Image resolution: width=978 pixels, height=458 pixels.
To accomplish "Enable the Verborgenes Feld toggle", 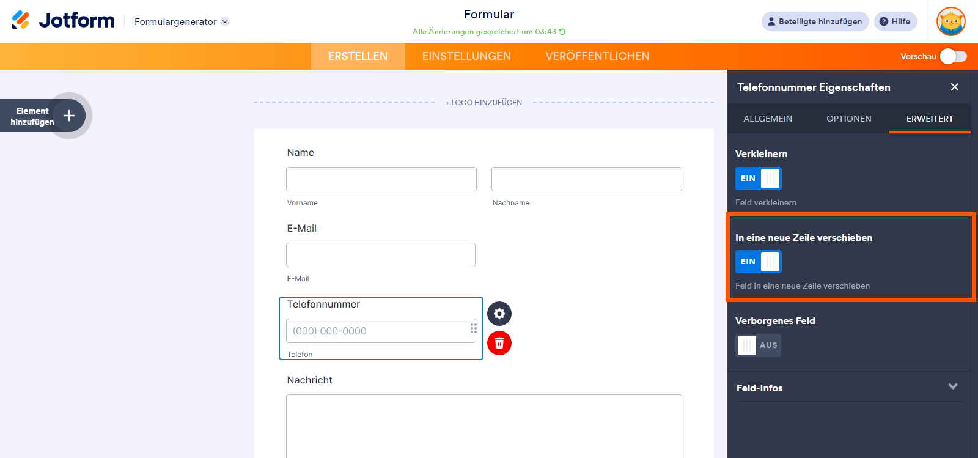I will (x=758, y=345).
